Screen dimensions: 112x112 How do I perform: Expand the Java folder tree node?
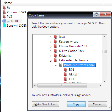point(51,37)
